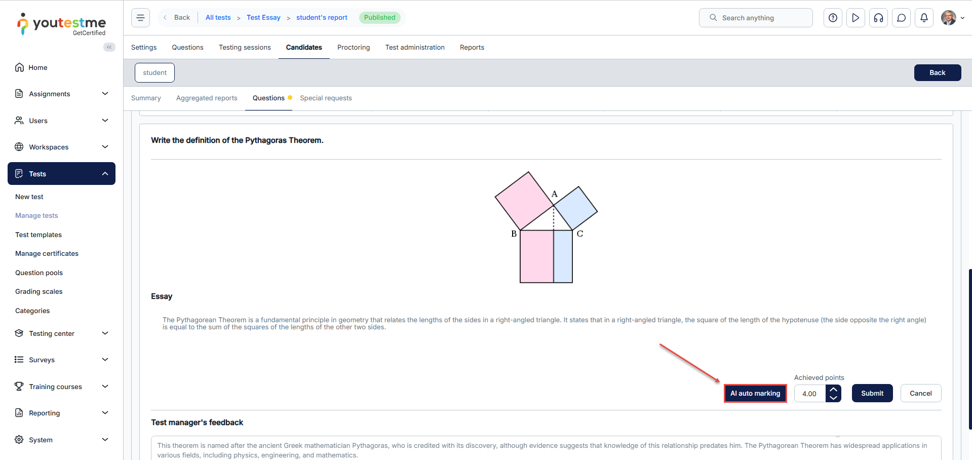Increase achieved points with up arrow

833,389
